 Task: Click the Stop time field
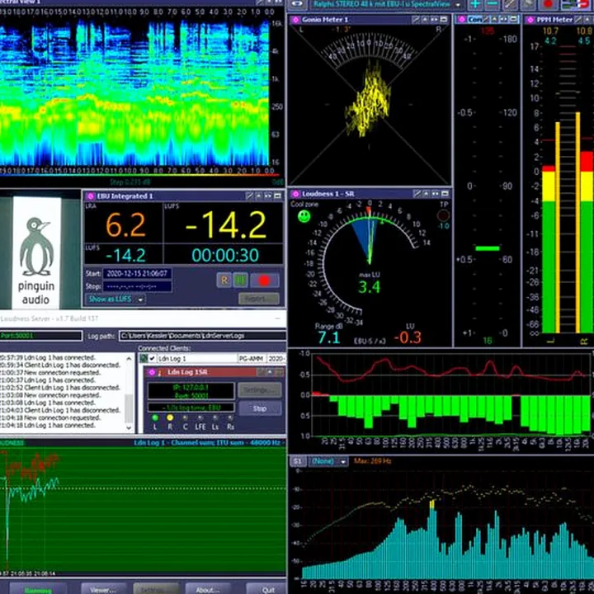point(137,286)
